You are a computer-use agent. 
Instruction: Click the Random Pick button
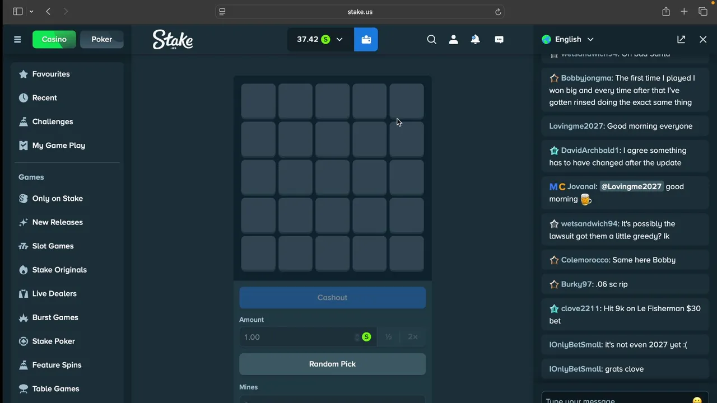(332, 364)
